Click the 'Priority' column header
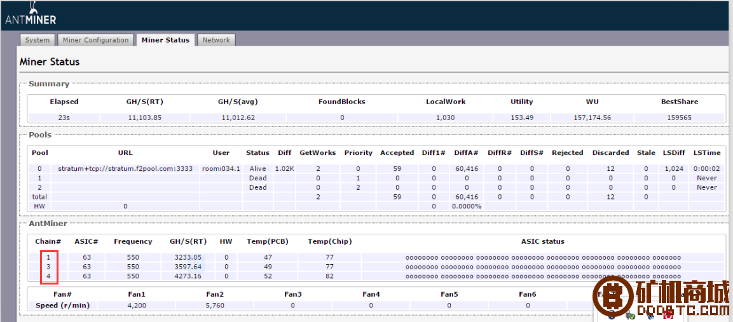 pos(358,153)
